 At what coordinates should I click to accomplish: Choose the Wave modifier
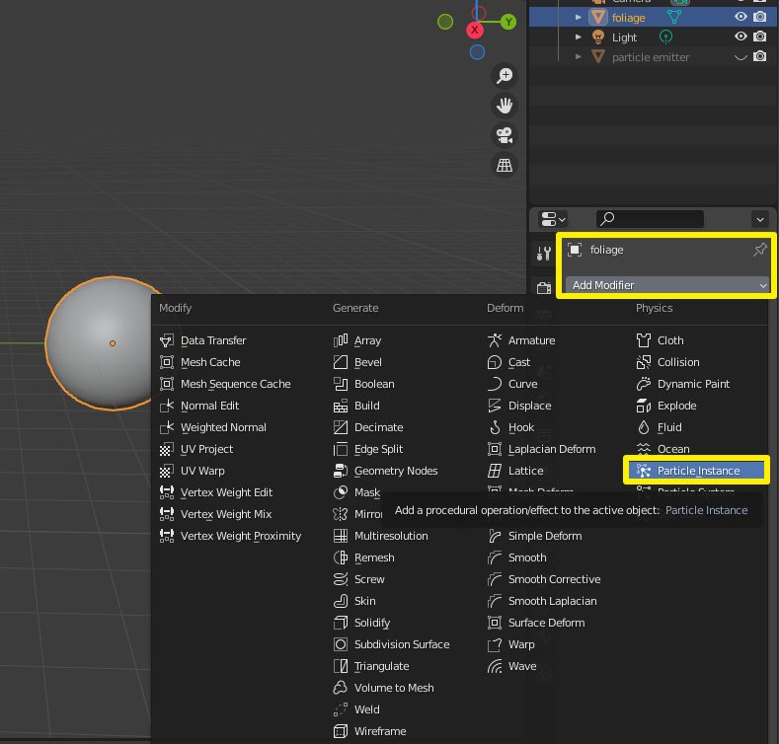click(x=511, y=666)
